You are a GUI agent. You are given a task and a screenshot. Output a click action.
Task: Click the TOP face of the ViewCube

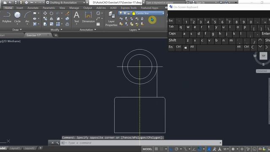coord(263,56)
